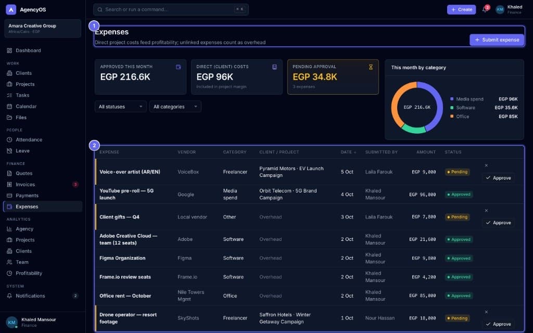Click 'Orbit Telecom · 5G Brand Campaign' project

[288, 195]
